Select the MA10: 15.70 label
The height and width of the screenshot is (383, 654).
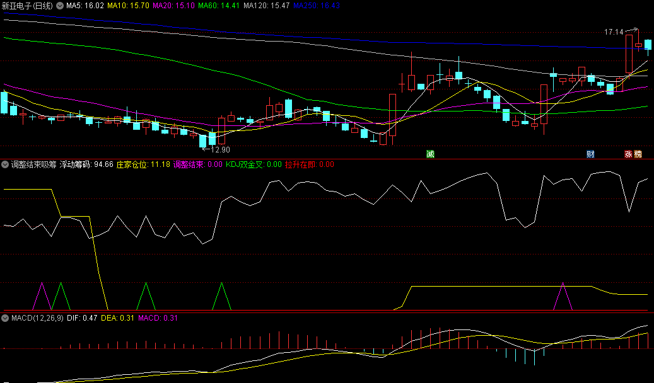click(x=128, y=6)
